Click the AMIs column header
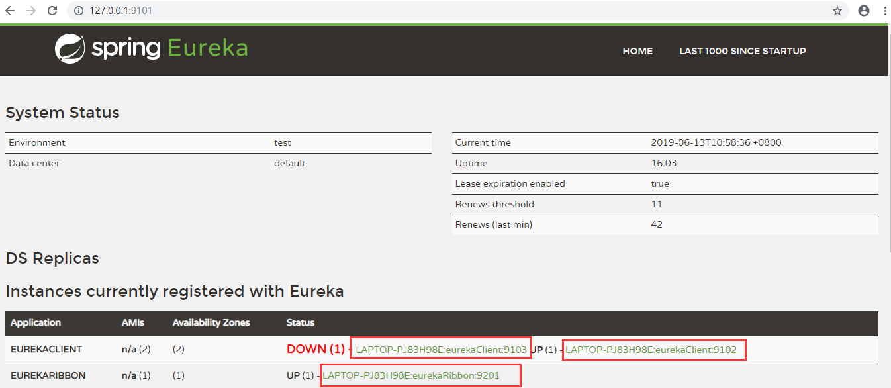Screen dimensions: 891x388 click(x=133, y=323)
